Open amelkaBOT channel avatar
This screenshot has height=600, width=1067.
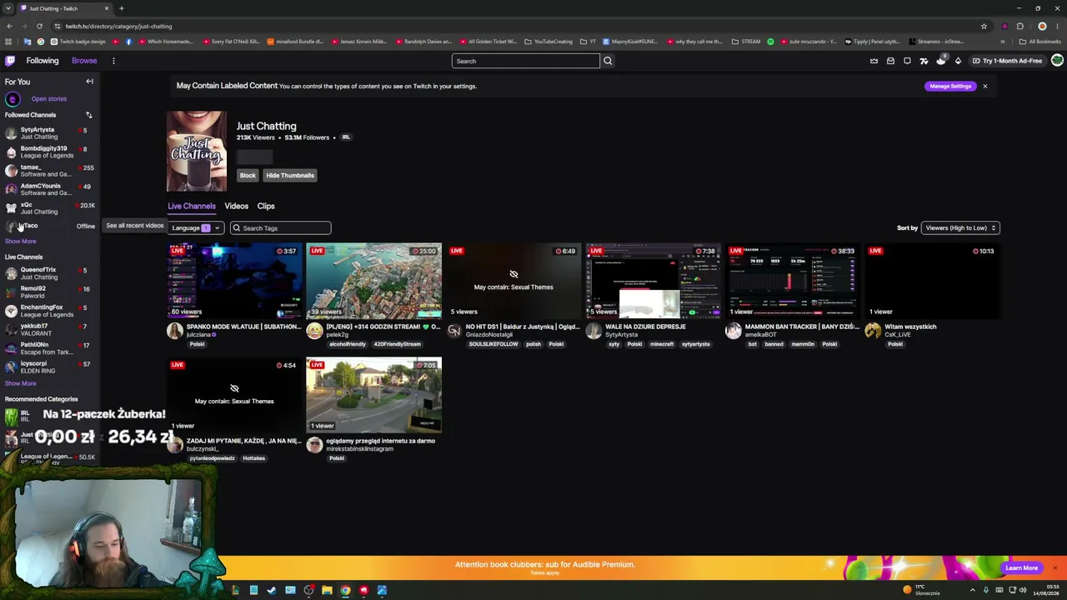(733, 331)
